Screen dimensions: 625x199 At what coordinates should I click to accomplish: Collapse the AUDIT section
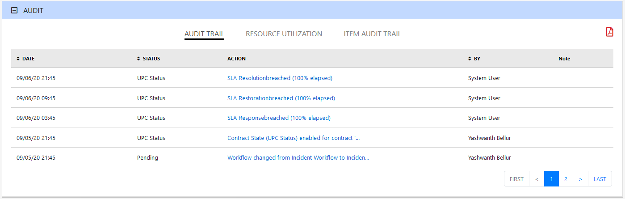[x=14, y=10]
